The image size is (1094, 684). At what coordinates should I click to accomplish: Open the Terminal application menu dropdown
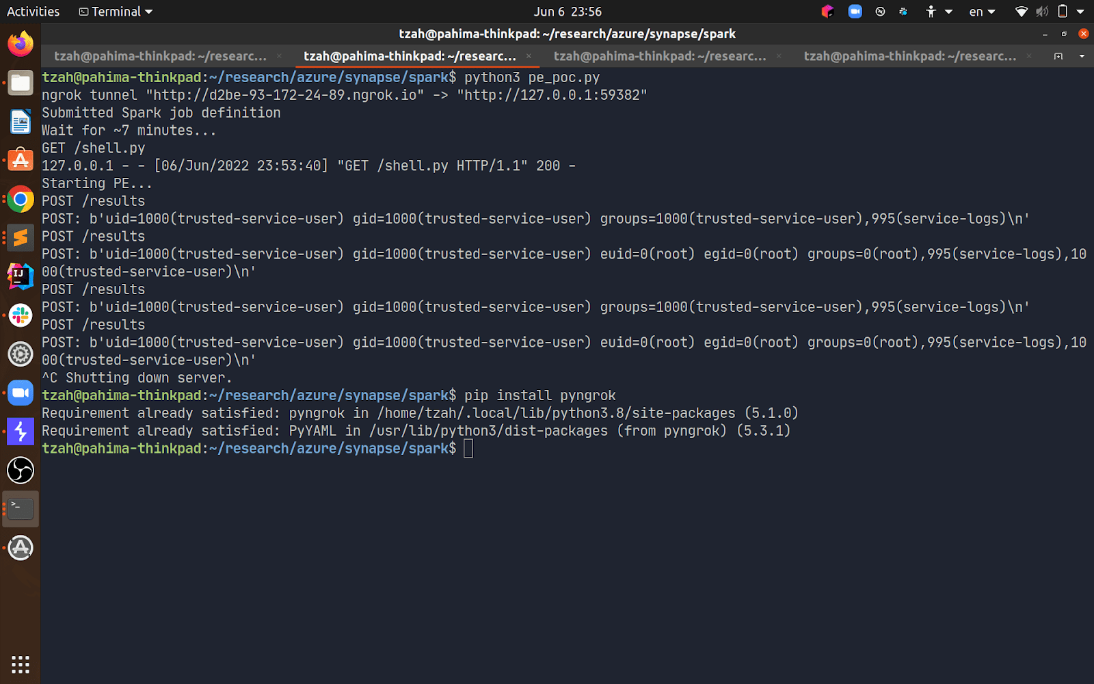[x=114, y=12]
